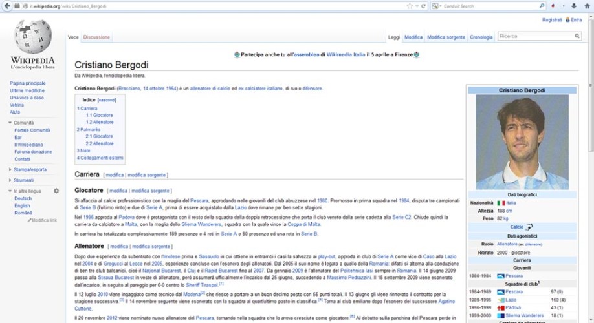Screen dimensions: 594x323
Task: Click the magnifier in Conduit Search box
Action: (x=542, y=6)
